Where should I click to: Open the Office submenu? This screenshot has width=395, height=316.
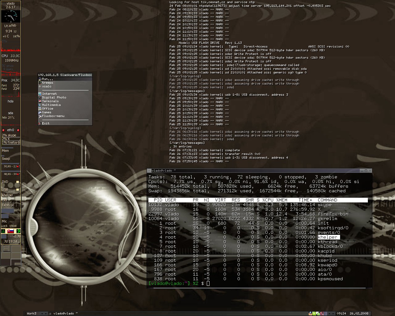click(65, 109)
